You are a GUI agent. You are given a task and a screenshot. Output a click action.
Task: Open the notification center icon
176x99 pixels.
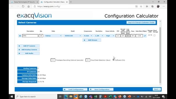164,97
